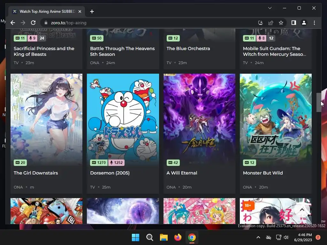The height and width of the screenshot is (245, 327).
Task: Close the Watch Top Airing Anime tab
Action: pyautogui.click(x=80, y=11)
